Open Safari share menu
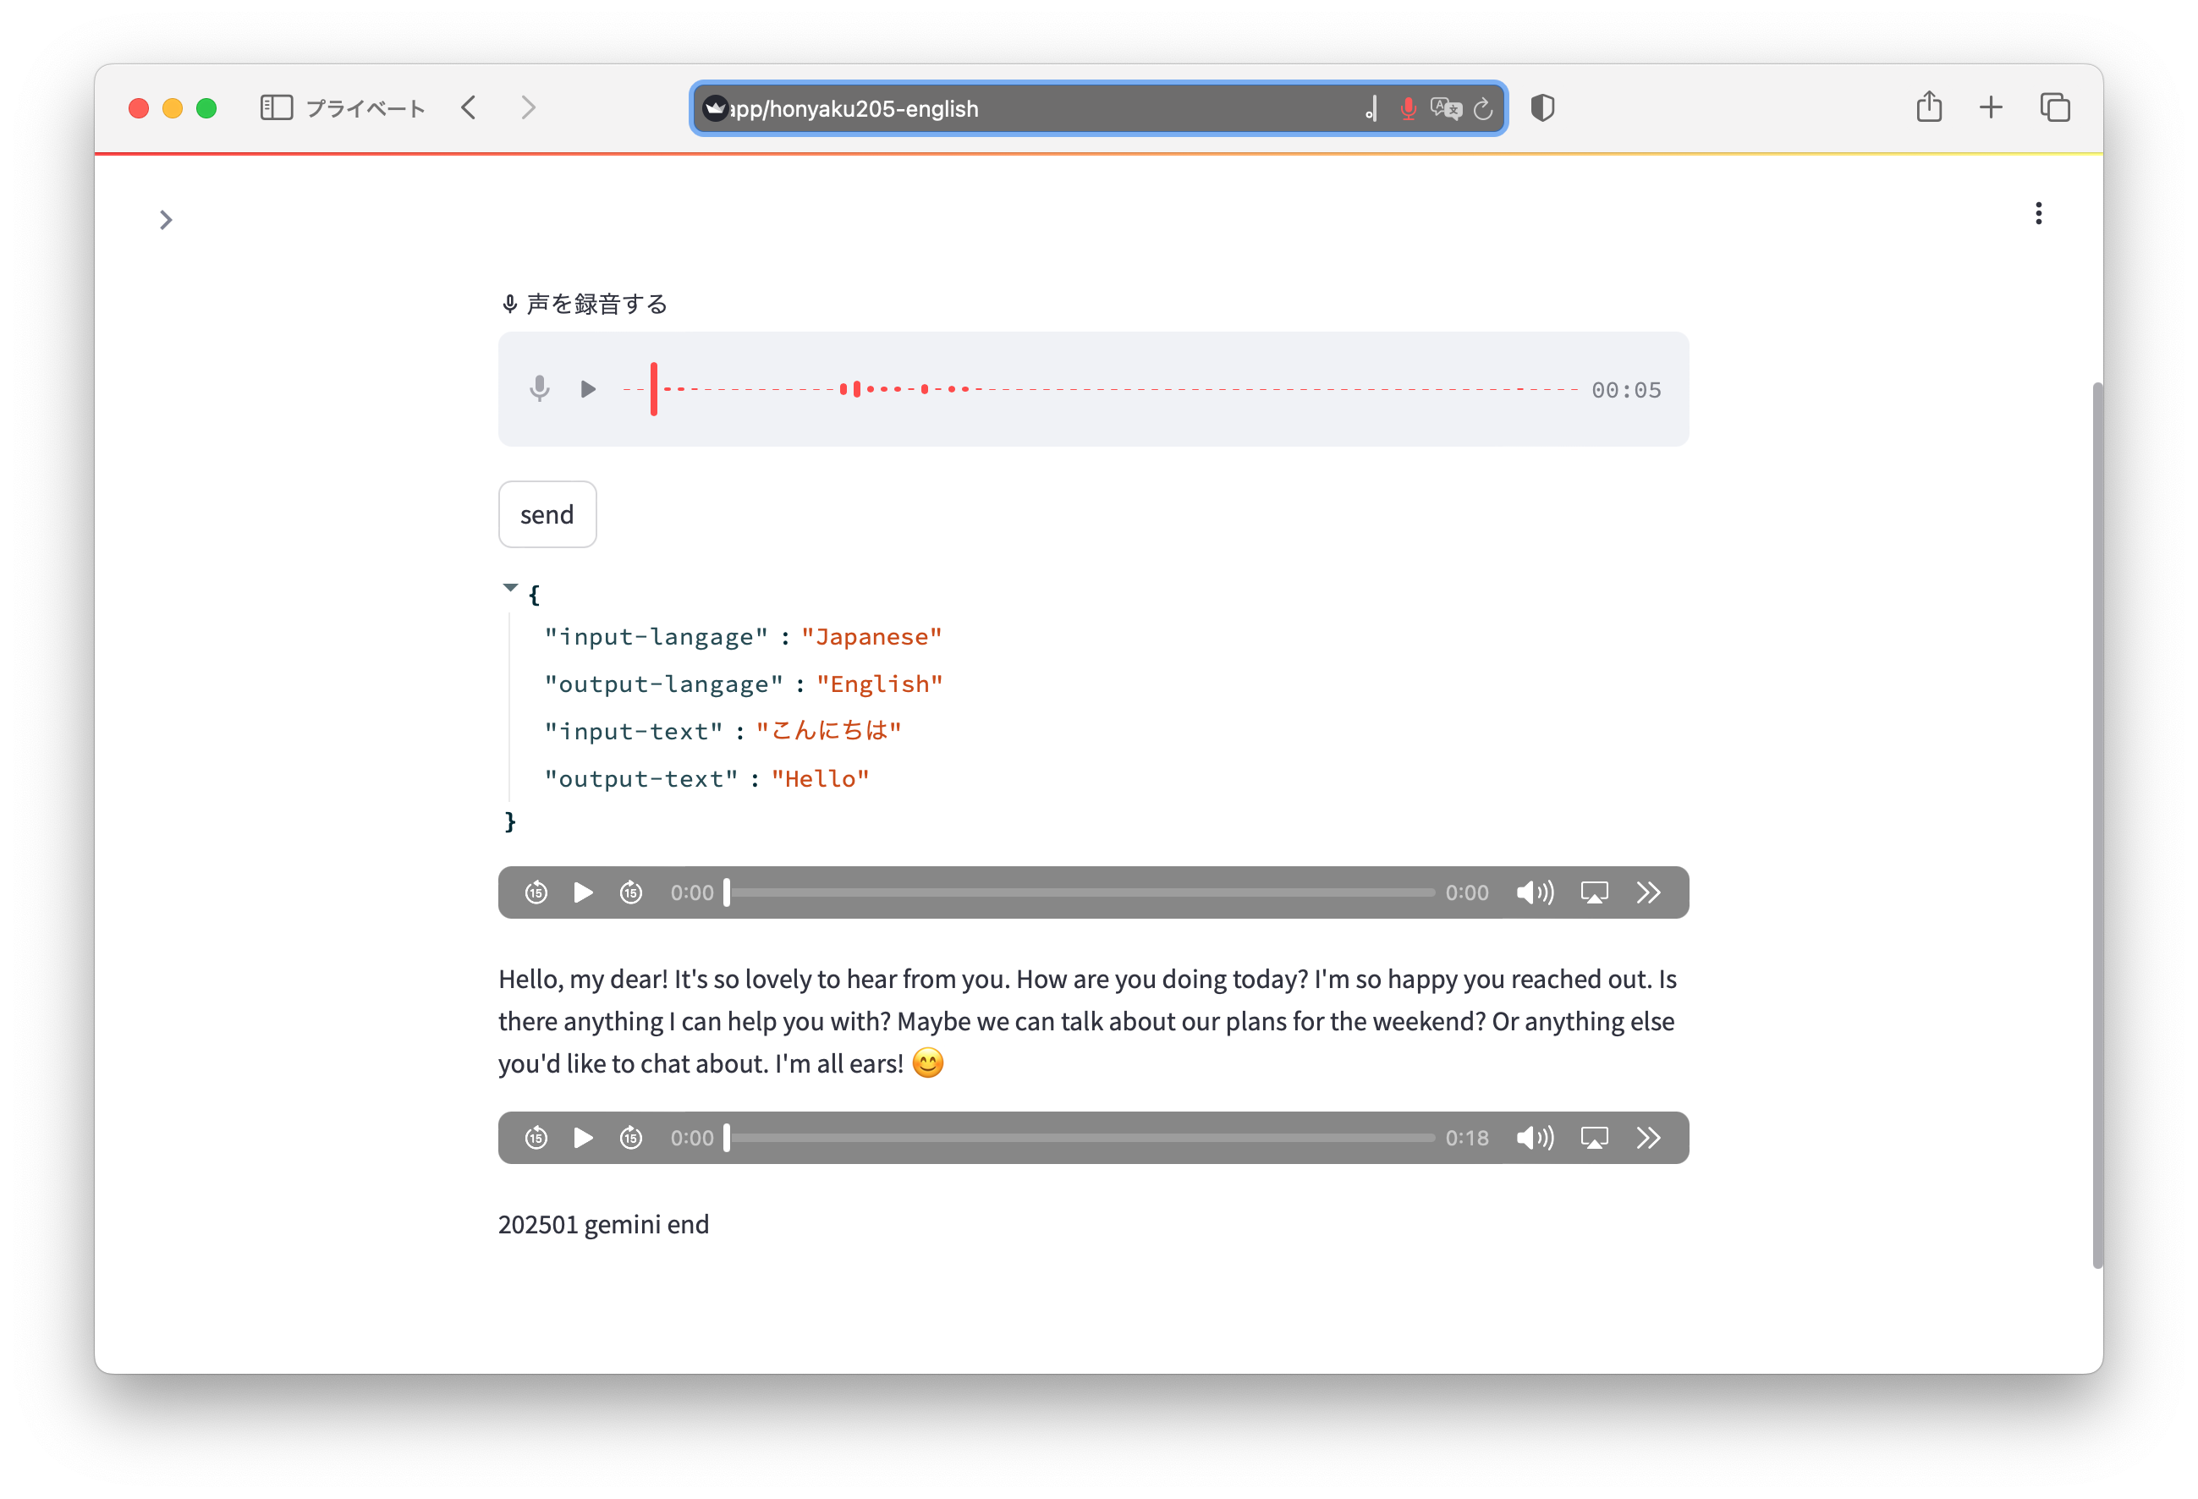This screenshot has height=1499, width=2198. point(1928,107)
